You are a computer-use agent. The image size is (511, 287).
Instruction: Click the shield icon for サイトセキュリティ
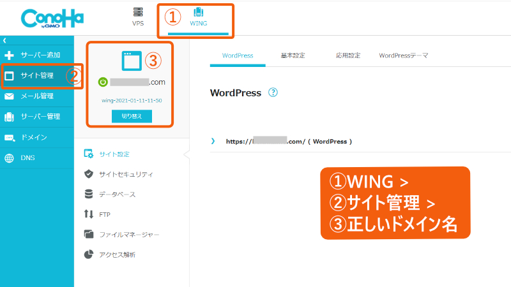click(89, 174)
